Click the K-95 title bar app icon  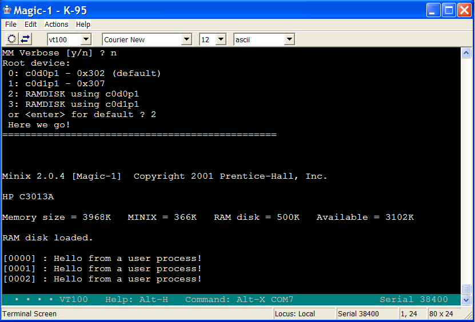[7, 10]
